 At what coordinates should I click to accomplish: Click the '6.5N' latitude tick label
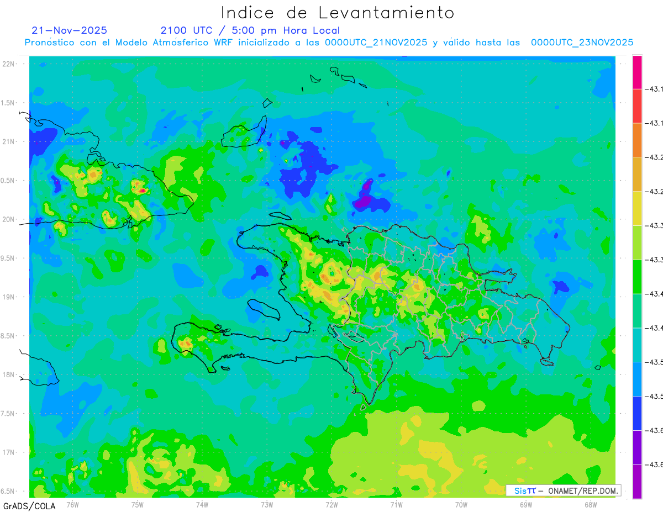tap(8, 491)
